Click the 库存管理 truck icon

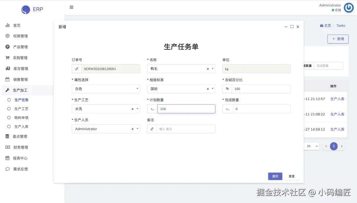click(x=8, y=69)
